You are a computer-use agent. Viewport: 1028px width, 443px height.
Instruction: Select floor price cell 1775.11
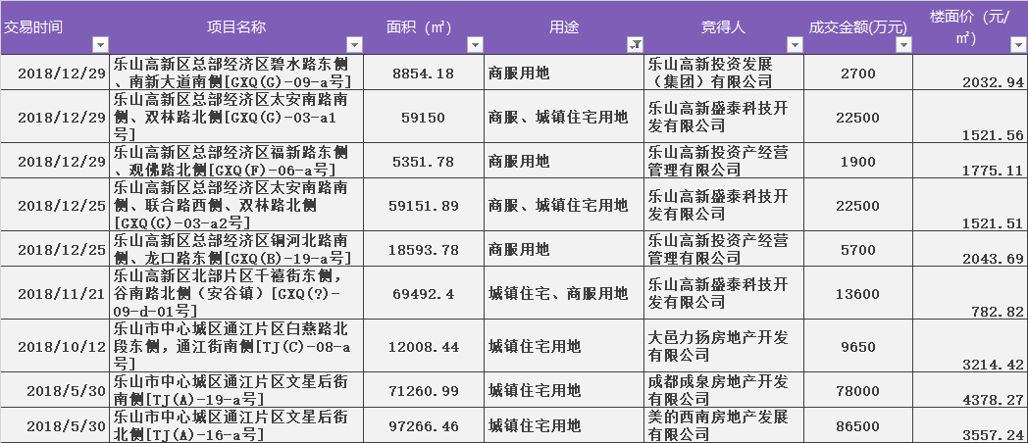tap(970, 161)
